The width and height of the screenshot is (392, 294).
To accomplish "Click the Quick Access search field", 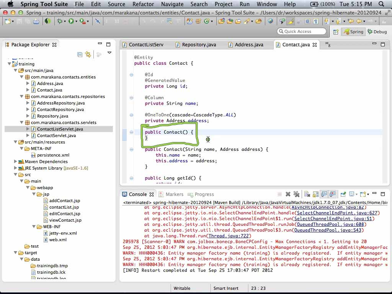I will [302, 31].
